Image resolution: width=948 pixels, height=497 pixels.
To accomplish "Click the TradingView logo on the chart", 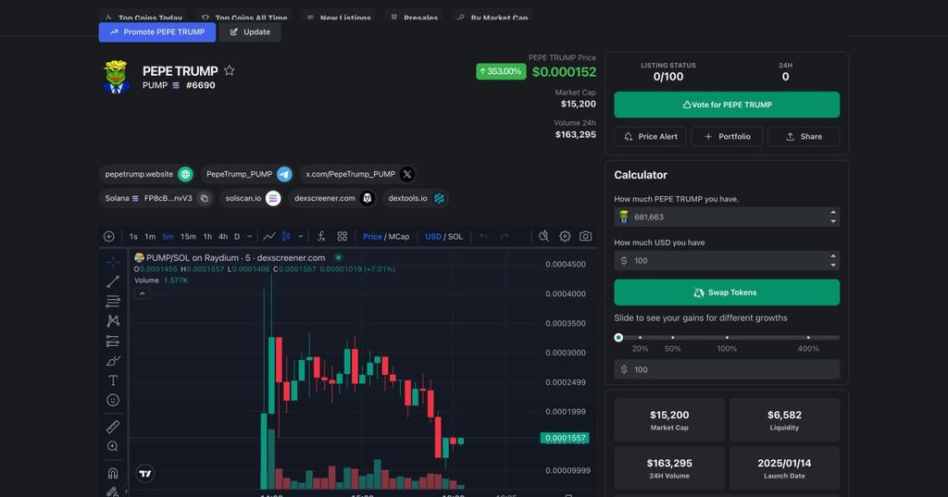I will [x=145, y=474].
